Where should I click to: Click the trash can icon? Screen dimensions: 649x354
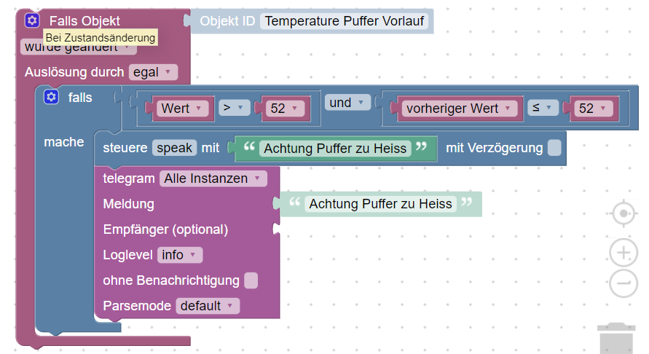616,338
